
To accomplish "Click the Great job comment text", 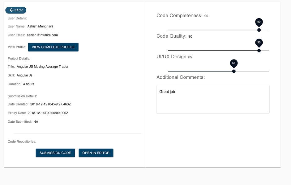I will [167, 92].
